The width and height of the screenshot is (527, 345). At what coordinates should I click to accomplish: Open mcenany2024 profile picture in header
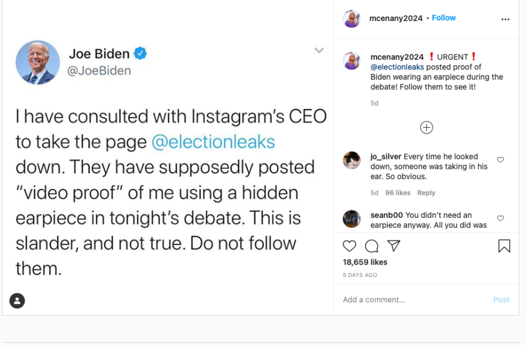[x=351, y=19]
